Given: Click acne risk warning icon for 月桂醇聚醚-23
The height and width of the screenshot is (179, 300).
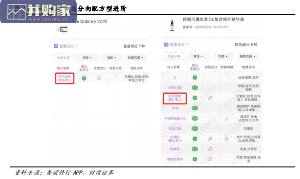Looking at the screenshot, I should point(227,119).
